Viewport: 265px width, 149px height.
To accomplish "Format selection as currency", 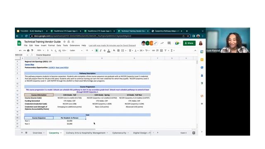I will (48, 50).
